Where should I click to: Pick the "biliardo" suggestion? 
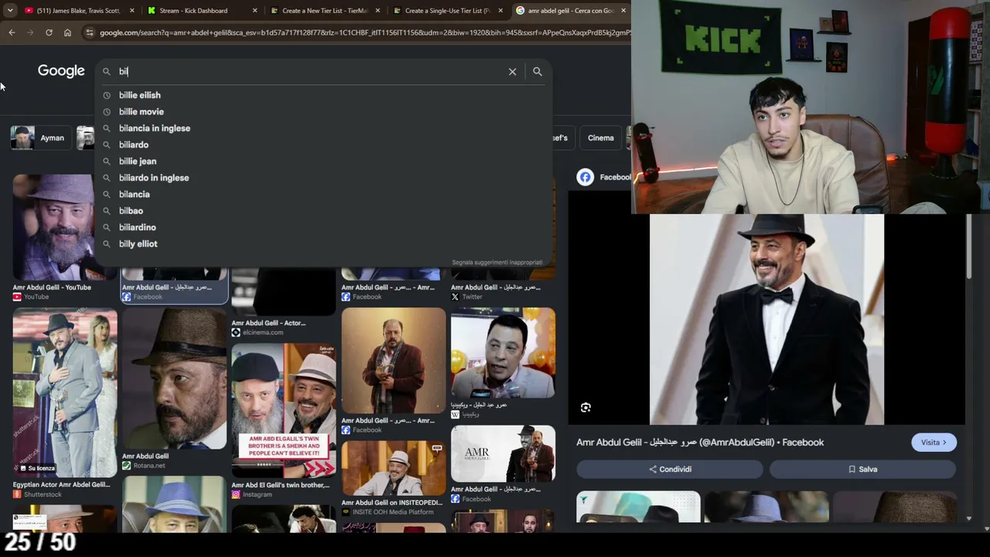click(x=323, y=145)
